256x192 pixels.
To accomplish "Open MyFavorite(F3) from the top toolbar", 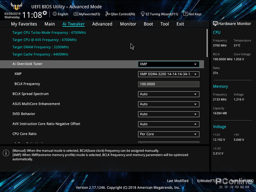I will coord(76,14).
